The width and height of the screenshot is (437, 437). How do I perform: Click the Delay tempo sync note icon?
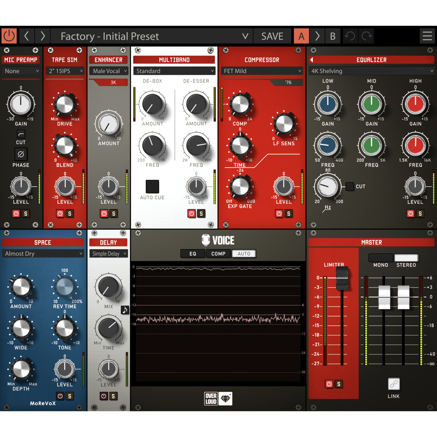[125, 310]
